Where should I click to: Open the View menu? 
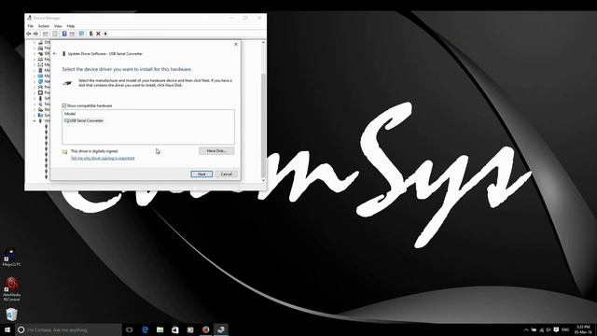(58, 26)
